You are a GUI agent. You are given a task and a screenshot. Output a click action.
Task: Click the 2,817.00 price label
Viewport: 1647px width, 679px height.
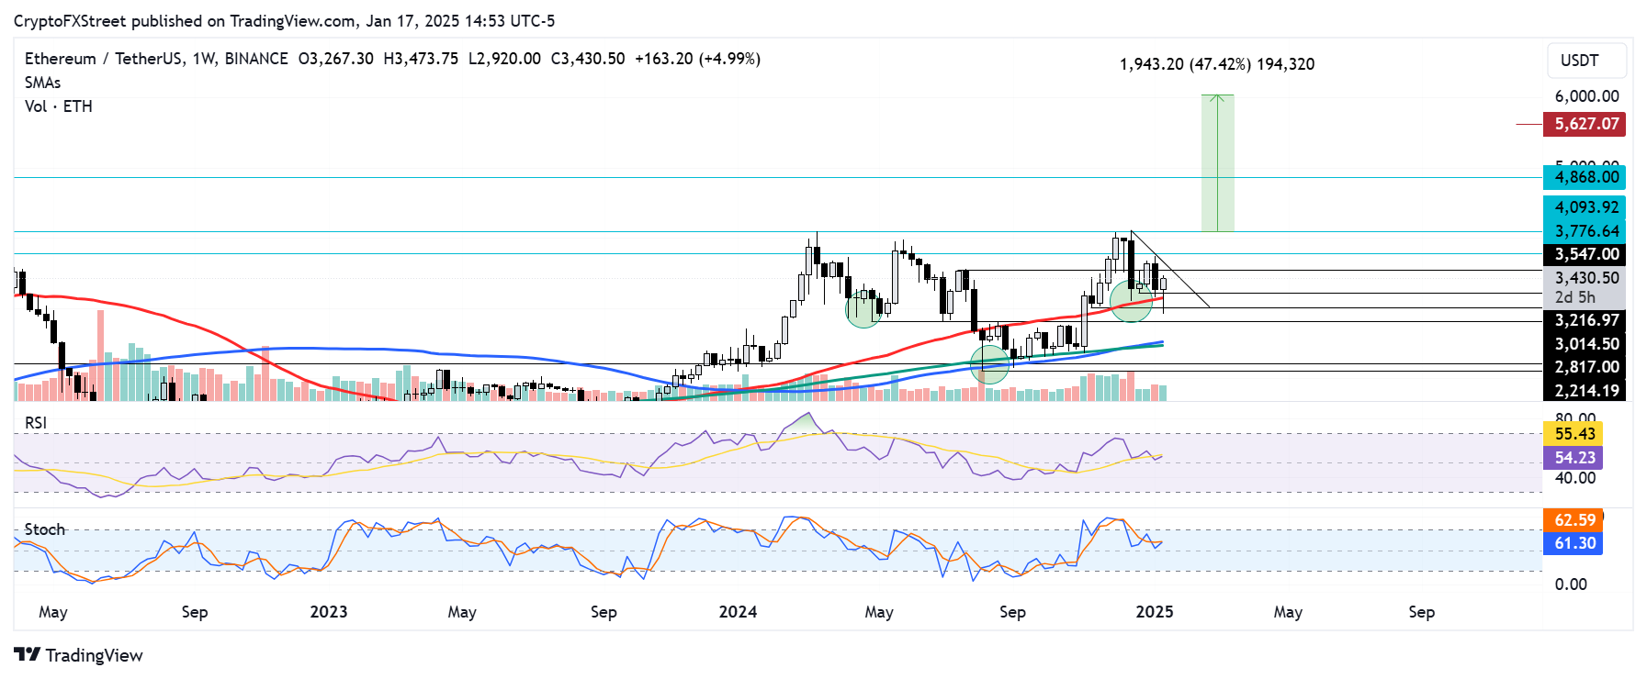pos(1585,367)
